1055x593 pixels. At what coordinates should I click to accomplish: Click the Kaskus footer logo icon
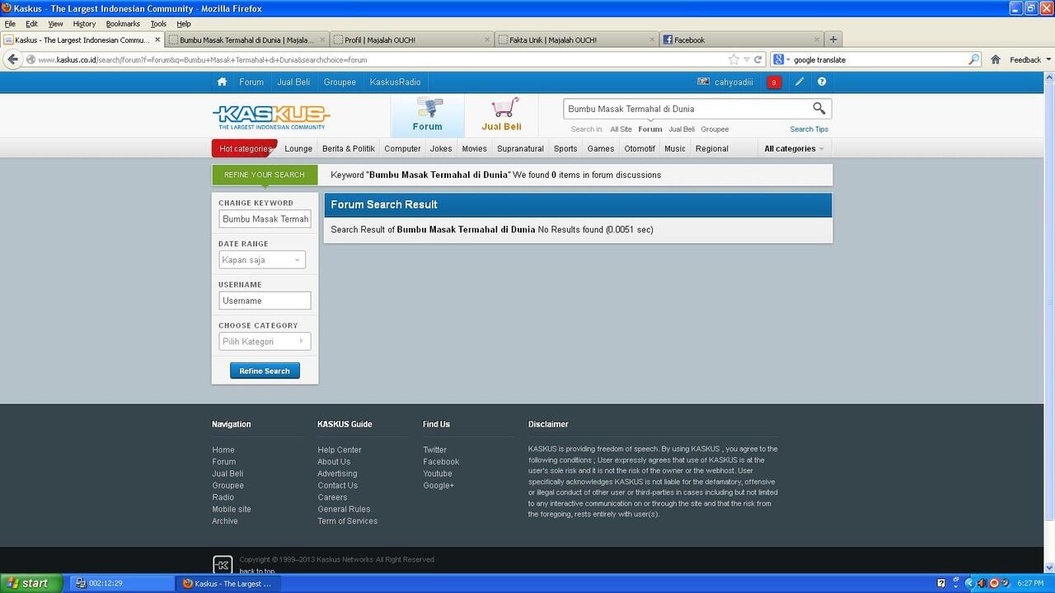(x=223, y=564)
